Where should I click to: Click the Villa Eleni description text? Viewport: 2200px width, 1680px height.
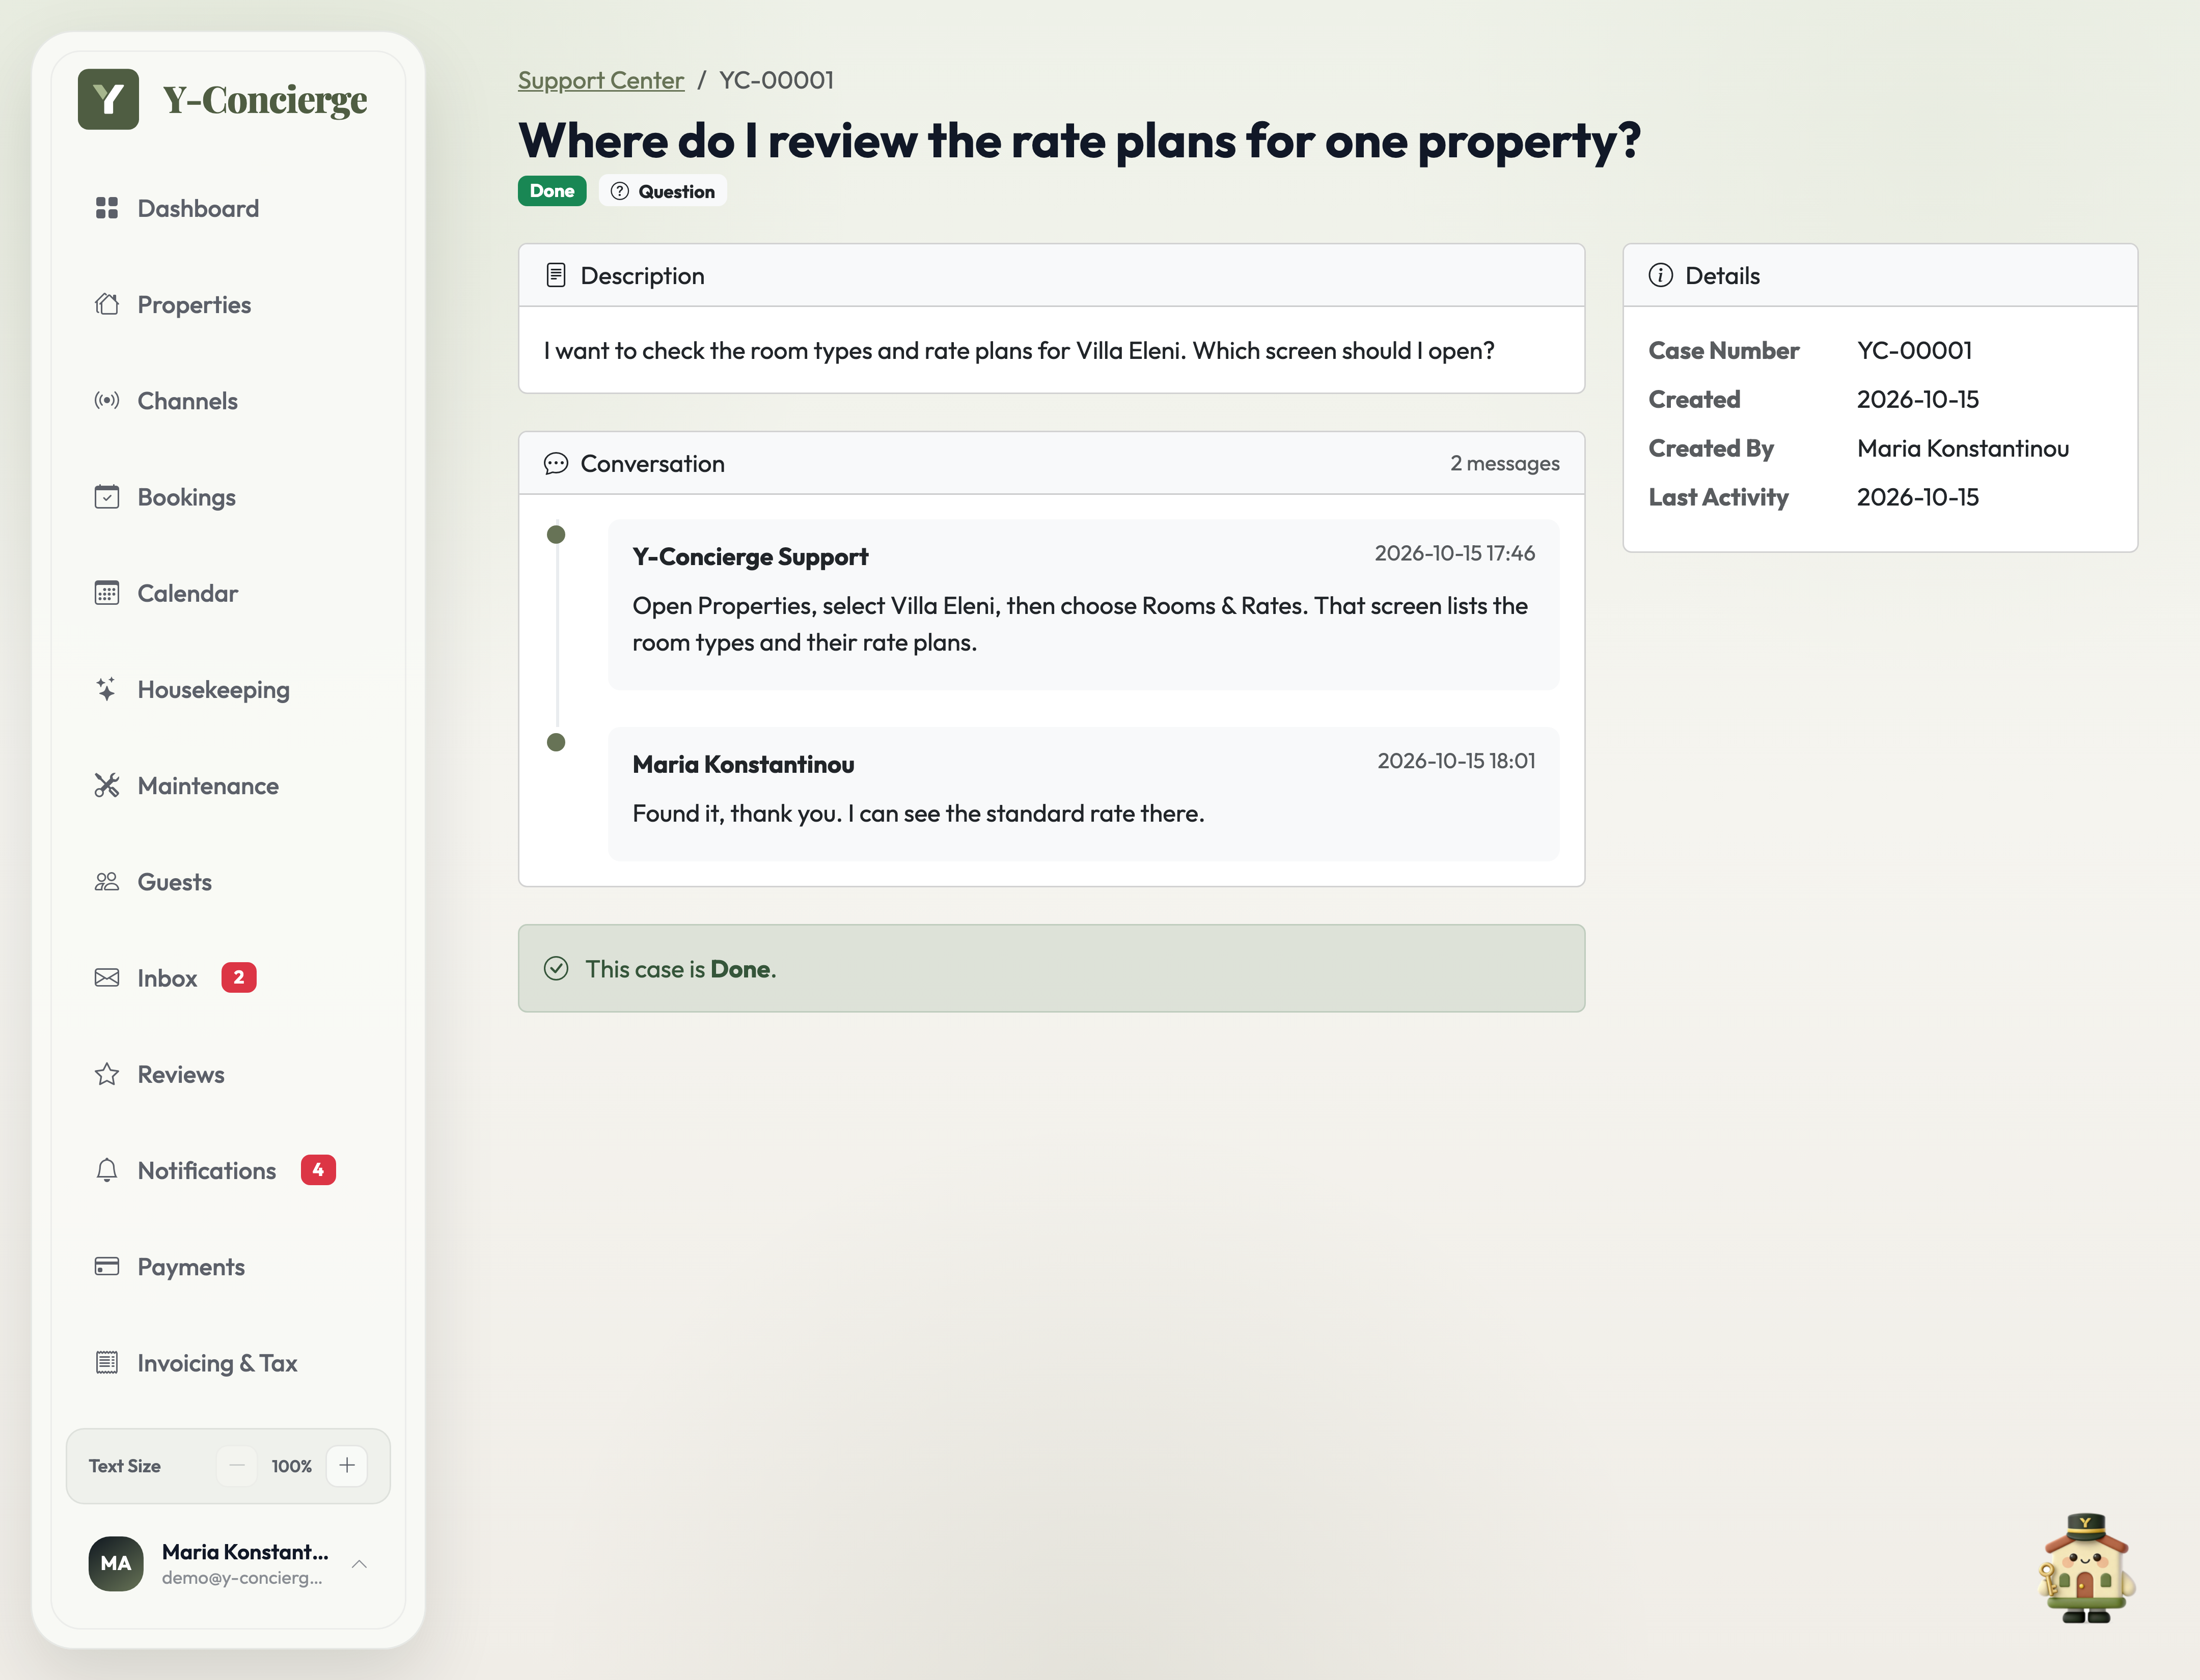coord(1019,351)
